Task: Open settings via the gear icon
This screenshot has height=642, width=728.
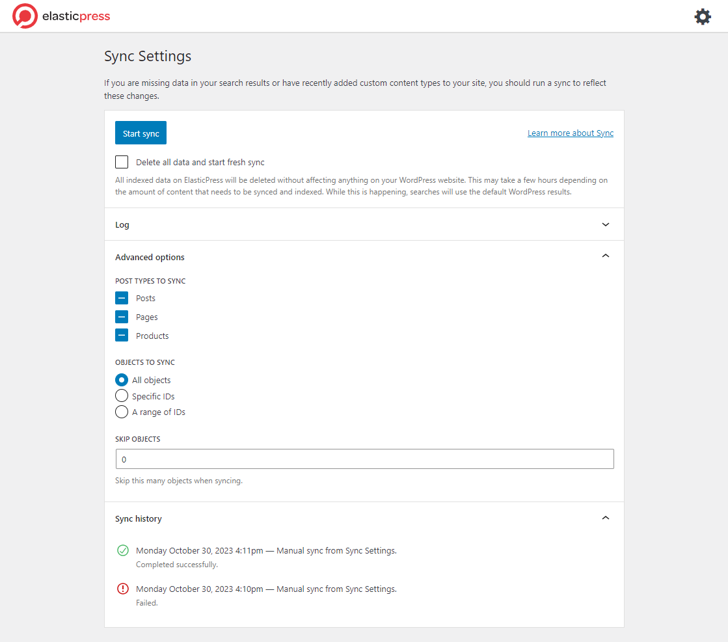Action: tap(703, 17)
